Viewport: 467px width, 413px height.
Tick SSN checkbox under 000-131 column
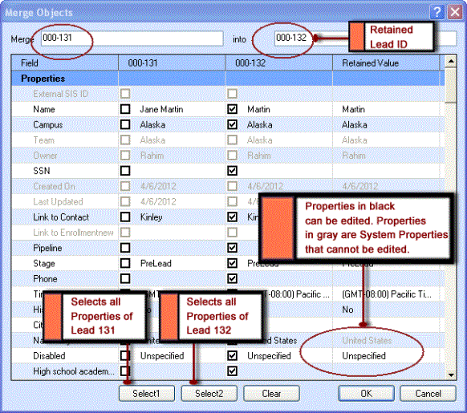[125, 171]
